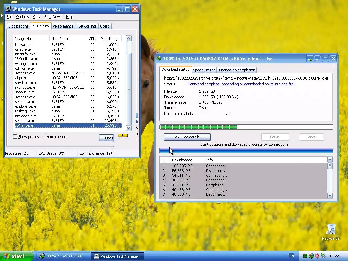Image resolution: width=348 pixels, height=261 pixels.
Task: Click the Task Manager title bar icon
Action: tap(8, 9)
